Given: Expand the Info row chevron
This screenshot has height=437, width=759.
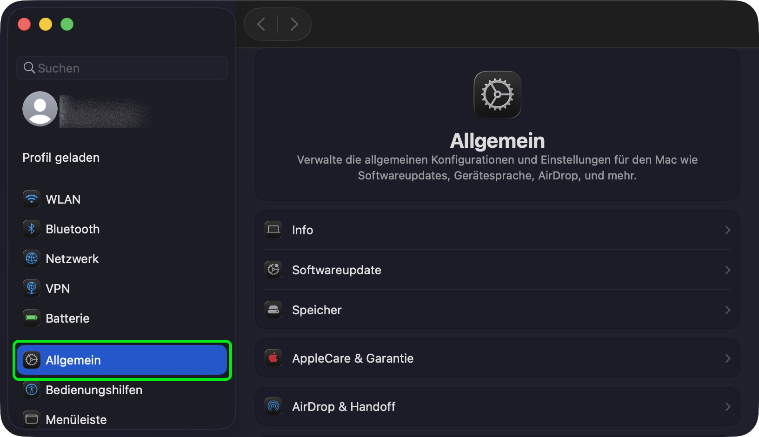Looking at the screenshot, I should point(727,230).
